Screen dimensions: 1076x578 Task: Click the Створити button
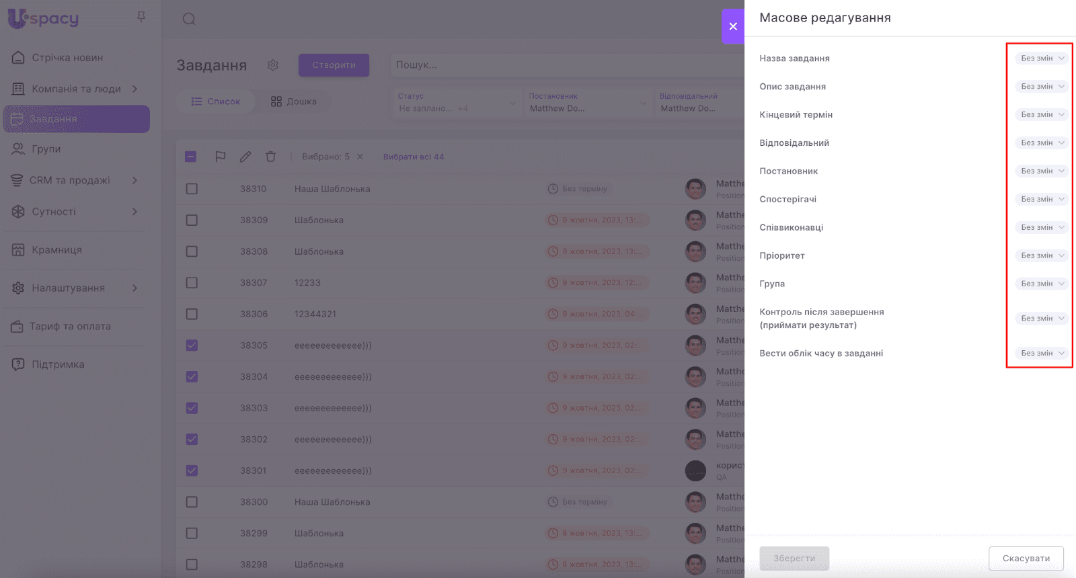334,65
